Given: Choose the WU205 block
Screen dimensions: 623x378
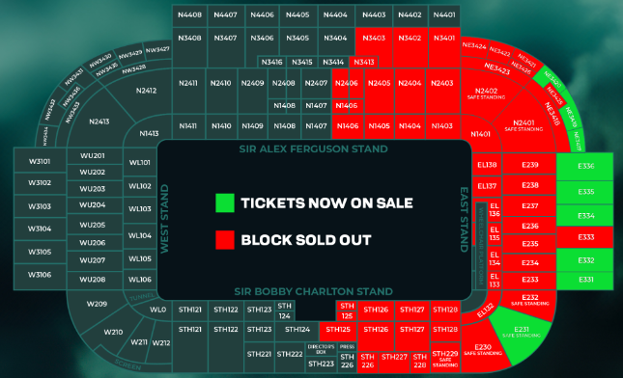Looking at the screenshot, I should coord(92,225).
